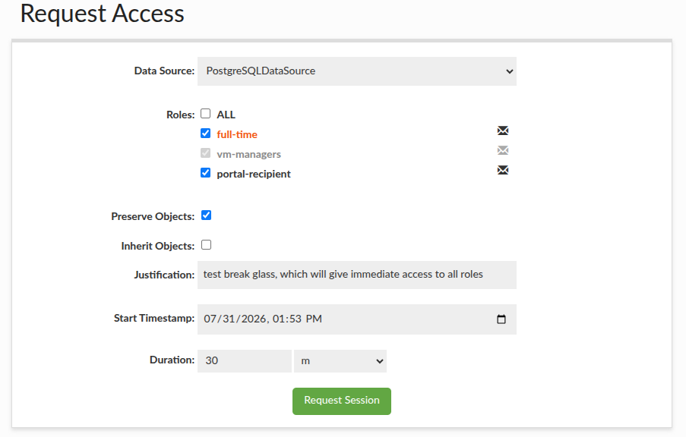Uncheck the full-time role checkbox
Viewport: 686px width, 437px height.
[206, 134]
